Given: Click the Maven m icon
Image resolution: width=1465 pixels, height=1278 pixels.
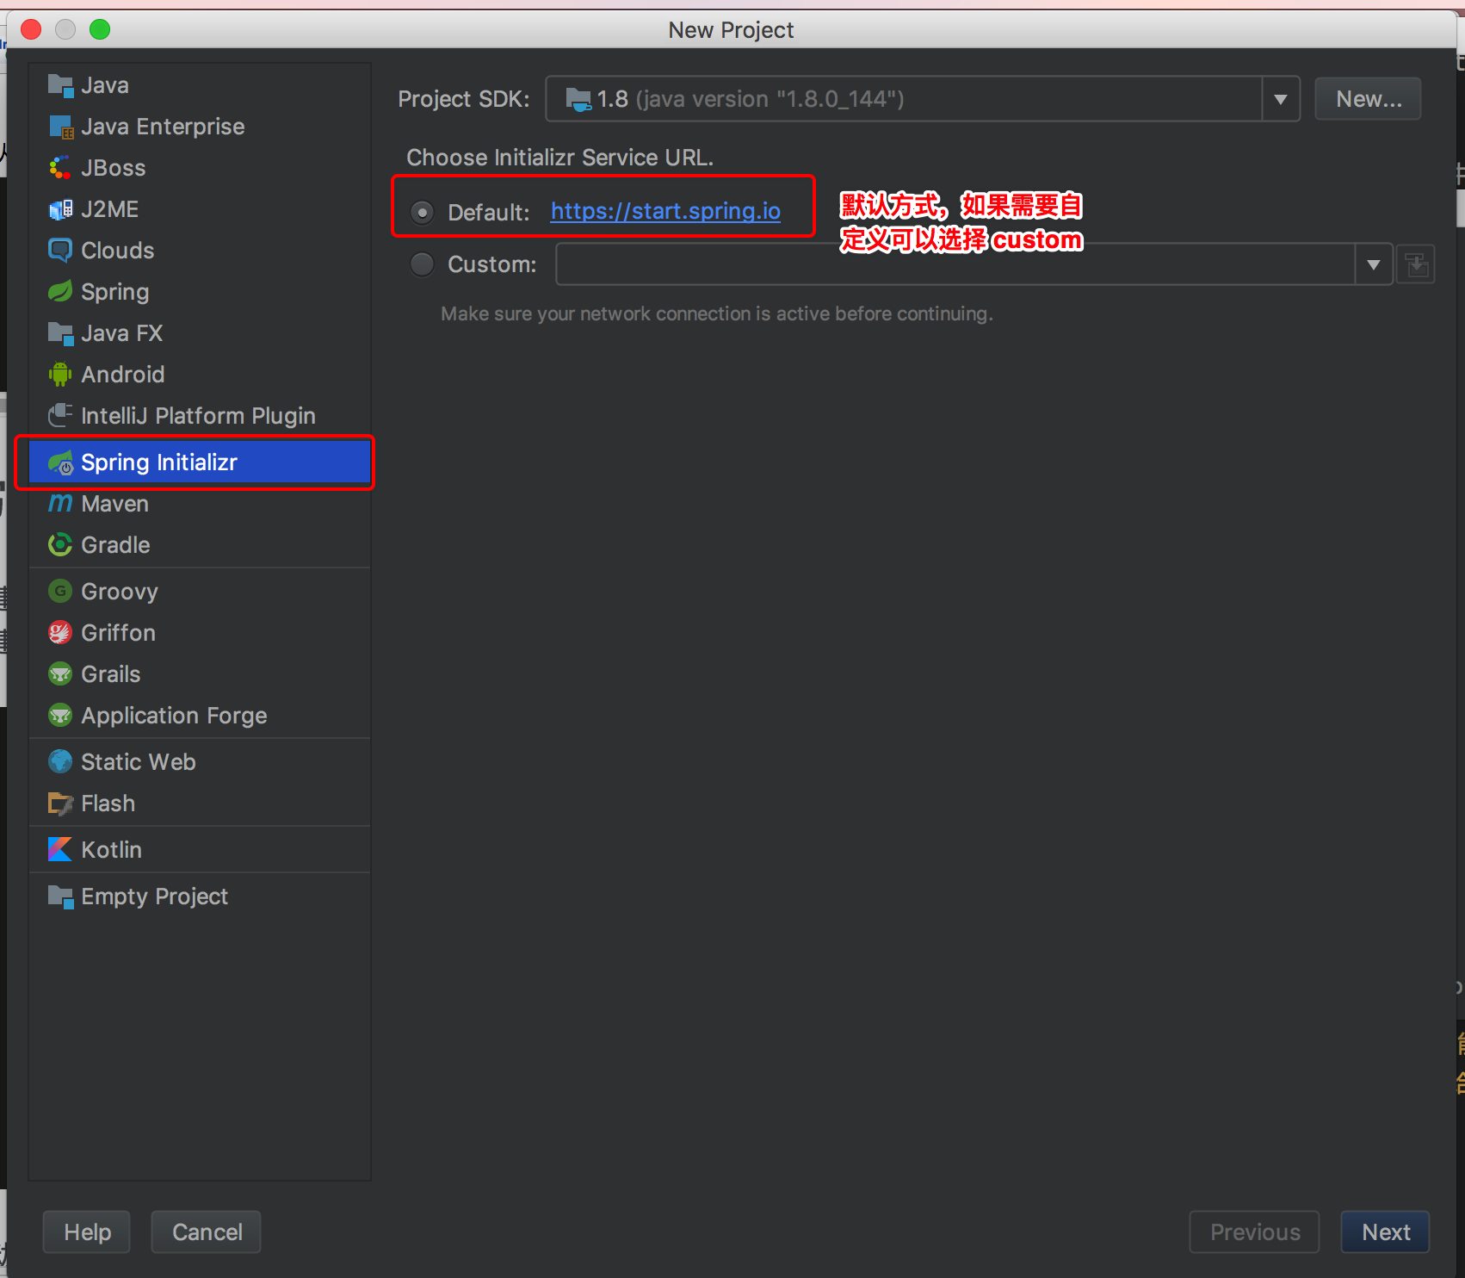Looking at the screenshot, I should [60, 504].
